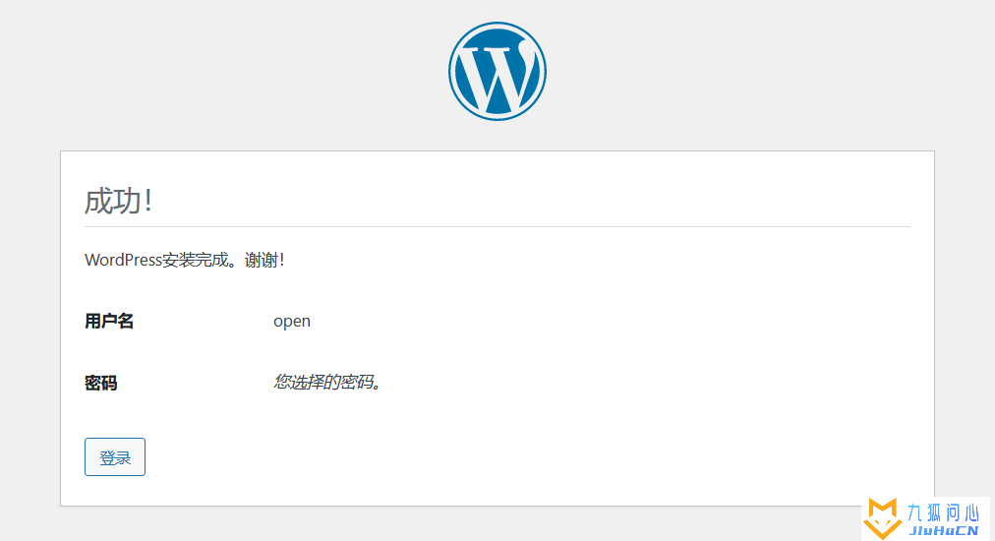Screen dimensions: 995x541
Task: Click the username value 'open'
Action: point(292,322)
